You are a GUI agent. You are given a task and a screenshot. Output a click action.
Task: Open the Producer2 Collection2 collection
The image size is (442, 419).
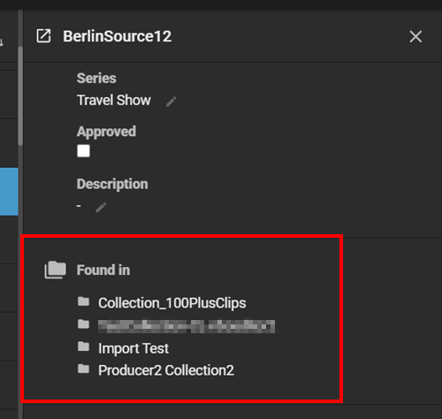tap(166, 370)
